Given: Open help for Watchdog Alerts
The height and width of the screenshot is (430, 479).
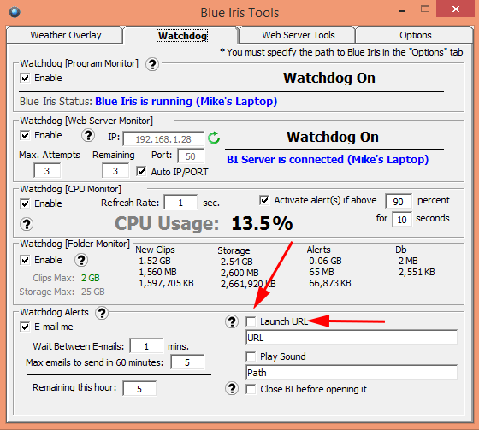Looking at the screenshot, I should point(102,313).
